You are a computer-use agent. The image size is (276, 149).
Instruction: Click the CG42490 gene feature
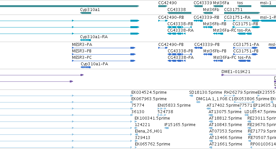(162, 6)
